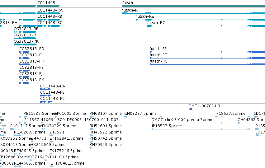265x168 pixels.
Task: Click the purple DME1-007C24.R feature glyph
Action: pos(191,109)
